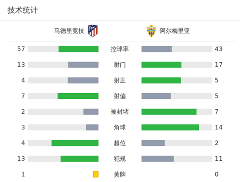Click Atlético's gray 射门 bar
Screen dimensions: 240x182
click(x=83, y=65)
